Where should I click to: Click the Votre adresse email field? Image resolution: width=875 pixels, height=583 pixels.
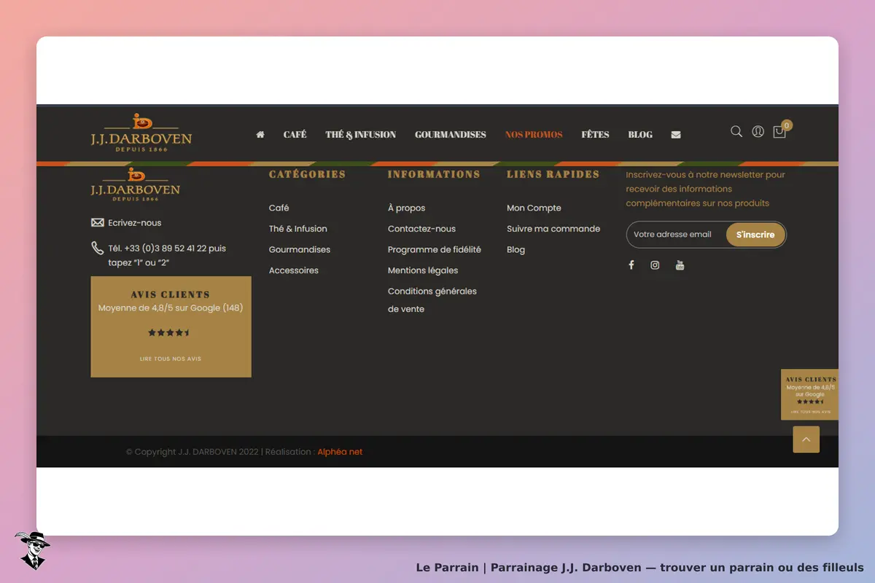[x=676, y=235]
